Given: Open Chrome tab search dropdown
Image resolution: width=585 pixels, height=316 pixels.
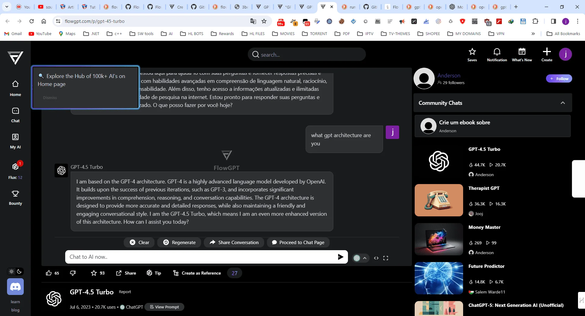Looking at the screenshot, I should pos(7,6).
